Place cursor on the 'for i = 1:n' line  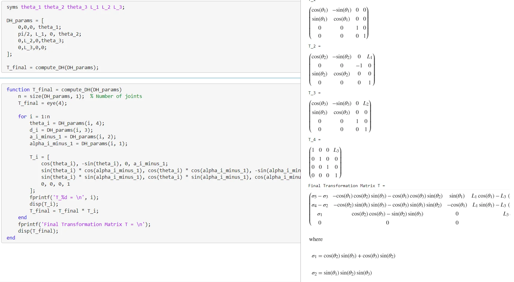point(34,117)
